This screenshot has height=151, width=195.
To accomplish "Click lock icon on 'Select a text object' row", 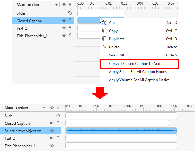I will pos(58,131).
